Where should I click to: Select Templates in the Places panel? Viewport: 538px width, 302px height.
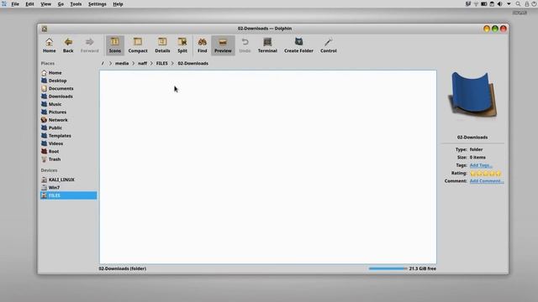point(68,136)
